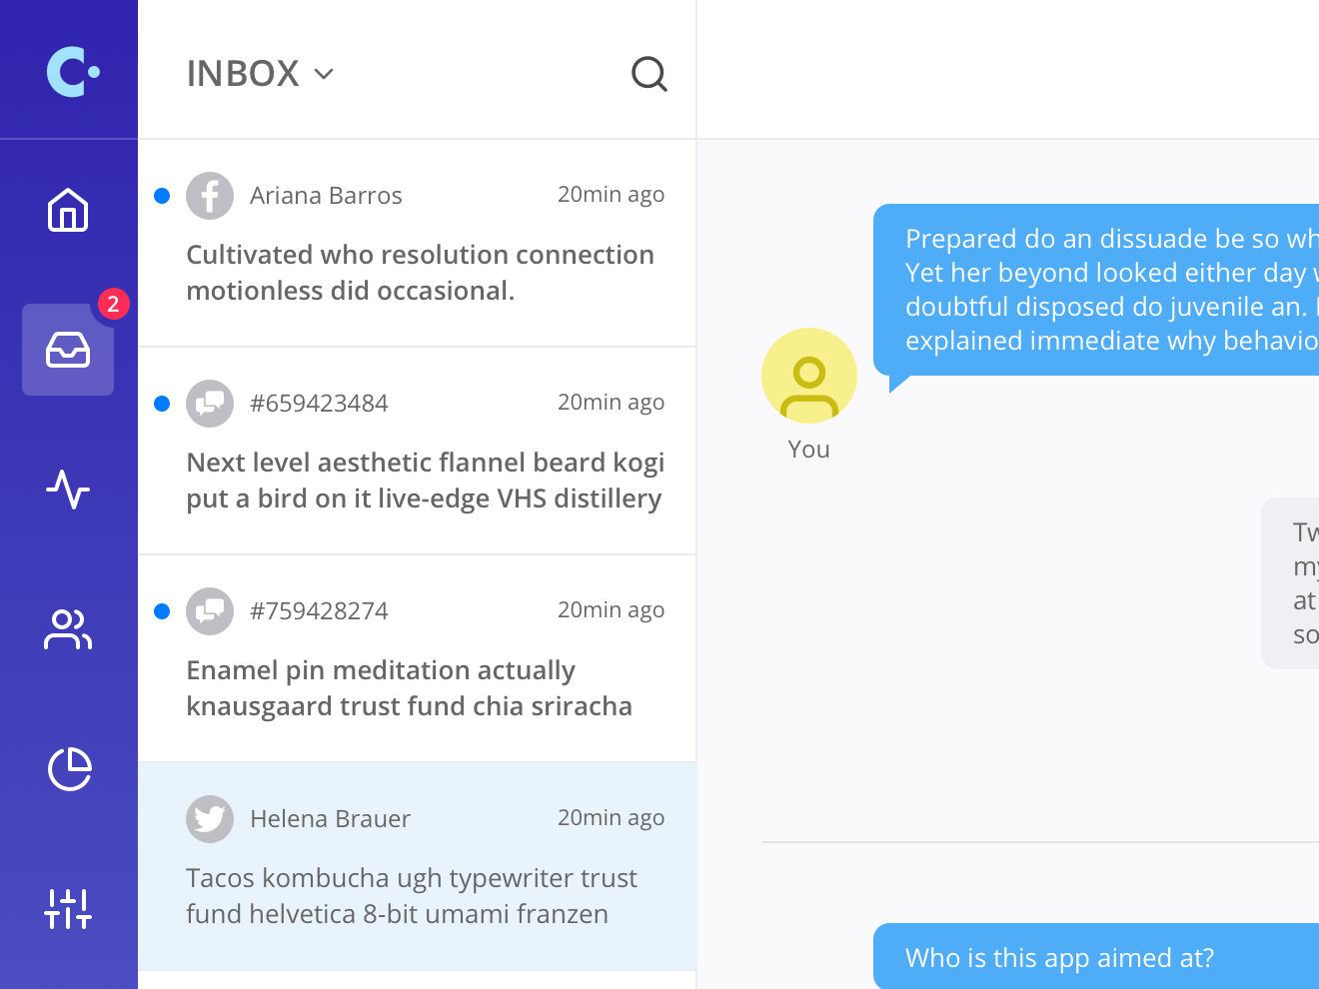Expand the INBOX dropdown chevron
The height and width of the screenshot is (989, 1319).
tap(324, 74)
